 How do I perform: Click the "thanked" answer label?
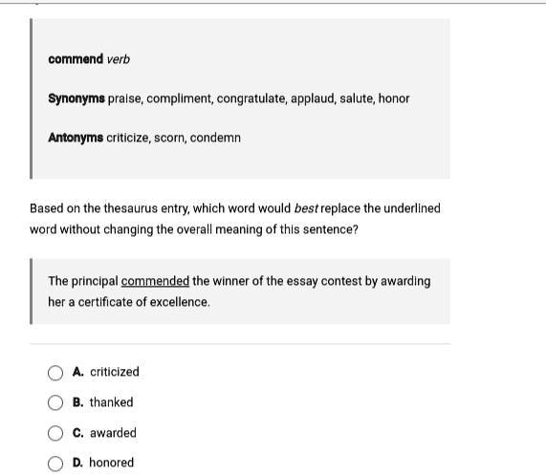112,402
